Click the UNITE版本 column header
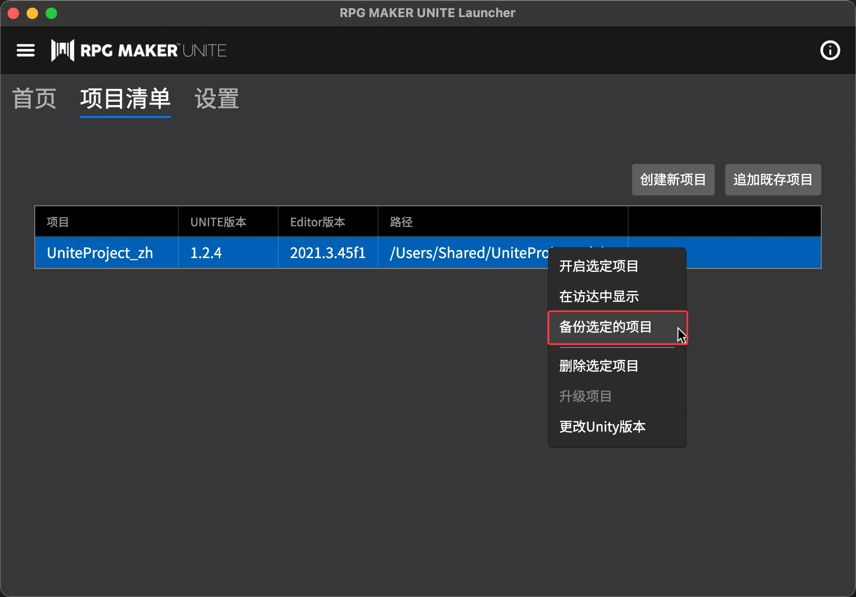856x597 pixels. click(228, 222)
